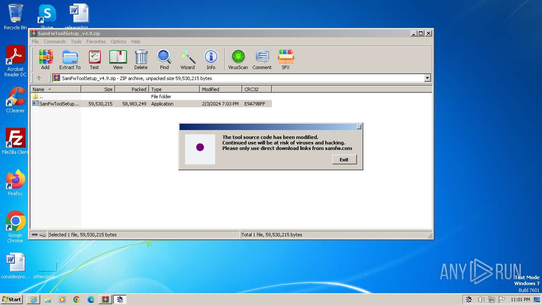Viewport: 542px width, 305px height.
Task: Open Recycle Bin desktop icon
Action: (15, 17)
